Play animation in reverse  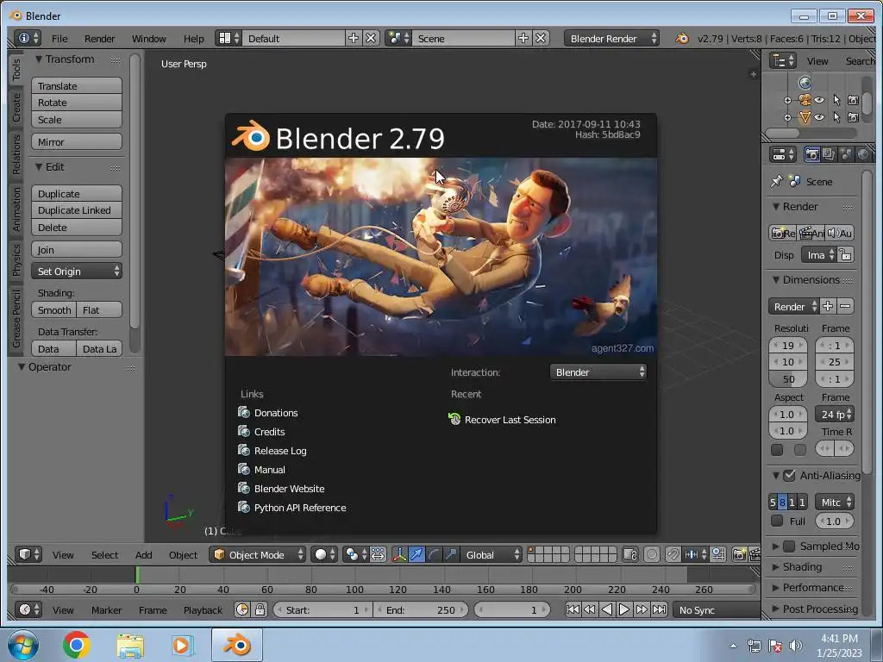(606, 609)
